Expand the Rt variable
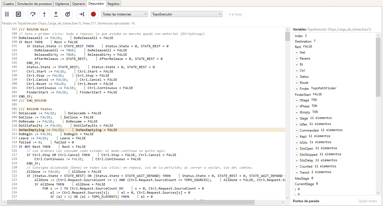The width and height of the screenshot is (383, 206). [x=297, y=65]
